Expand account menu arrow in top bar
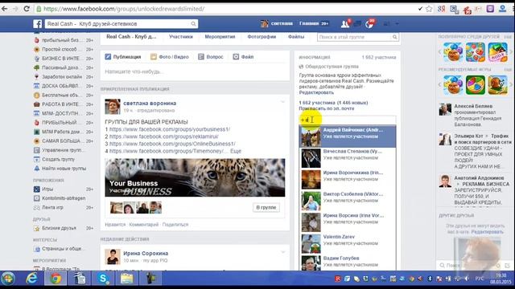Viewport: 515px width, 289px height. pyautogui.click(x=397, y=24)
